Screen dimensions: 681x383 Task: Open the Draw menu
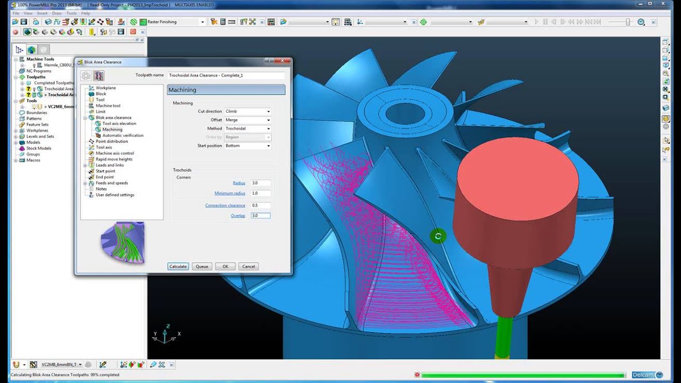[57, 13]
